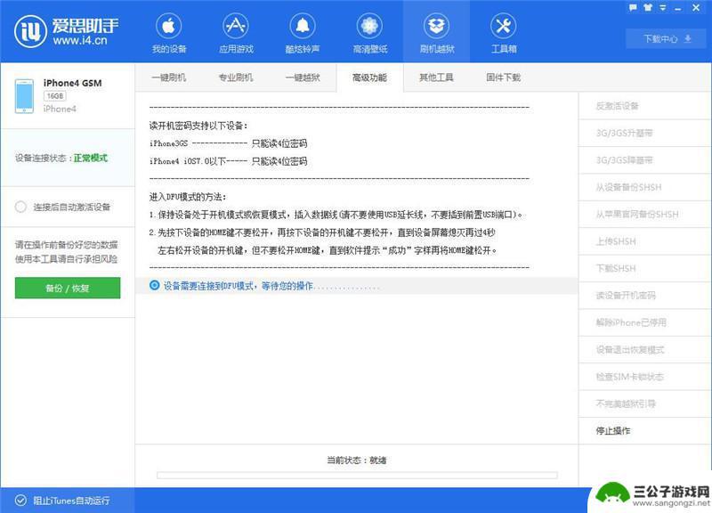
Task: Open the 刷机越狱 flash and jailbreak section
Action: point(436,33)
